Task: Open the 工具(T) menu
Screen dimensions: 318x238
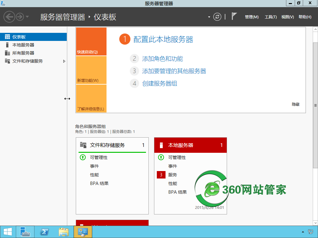Action: coord(270,17)
